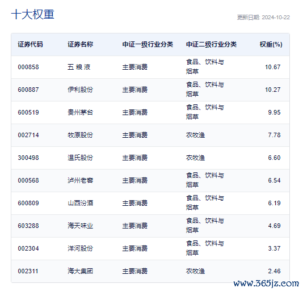Click the 证券代码 column header

(x=30, y=44)
